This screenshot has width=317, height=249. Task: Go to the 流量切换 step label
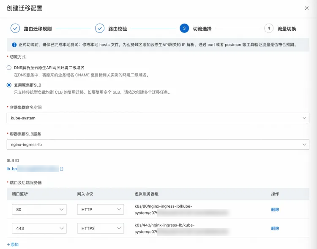pyautogui.click(x=287, y=29)
